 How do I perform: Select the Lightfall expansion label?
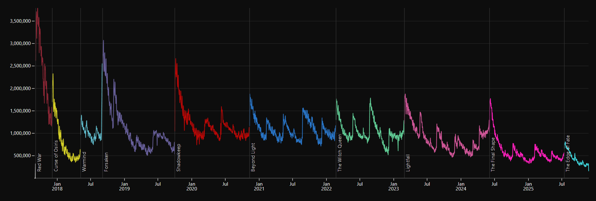pos(408,163)
